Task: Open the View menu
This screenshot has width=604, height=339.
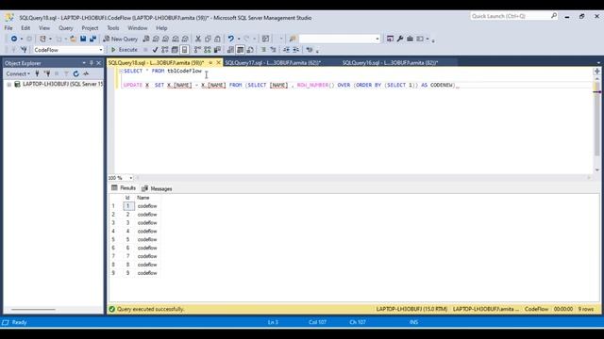Action: click(x=44, y=28)
